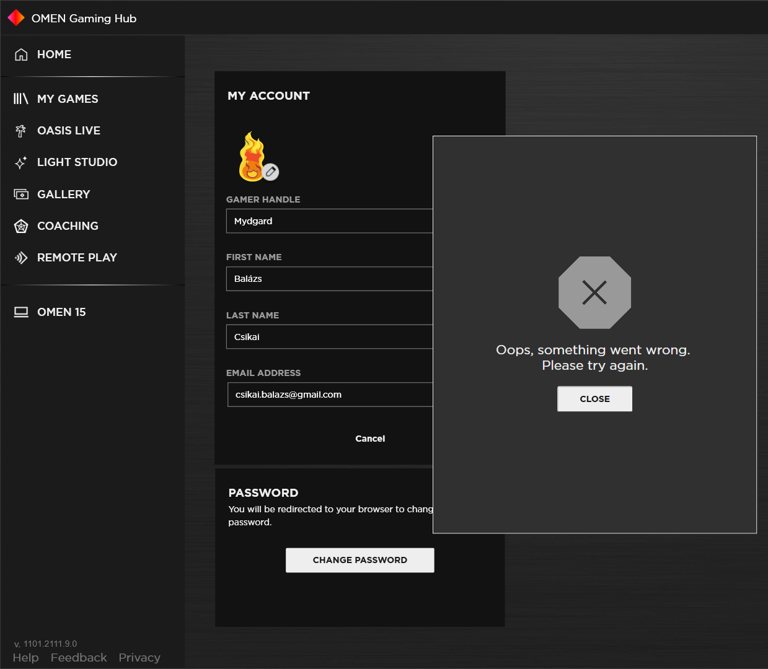Click the Gallery icon in sidebar
The width and height of the screenshot is (768, 669).
[21, 195]
